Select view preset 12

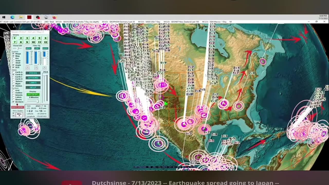click(45, 42)
